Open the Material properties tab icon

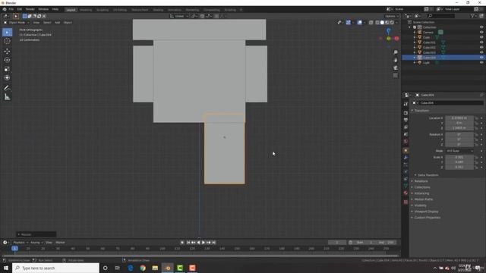406,193
